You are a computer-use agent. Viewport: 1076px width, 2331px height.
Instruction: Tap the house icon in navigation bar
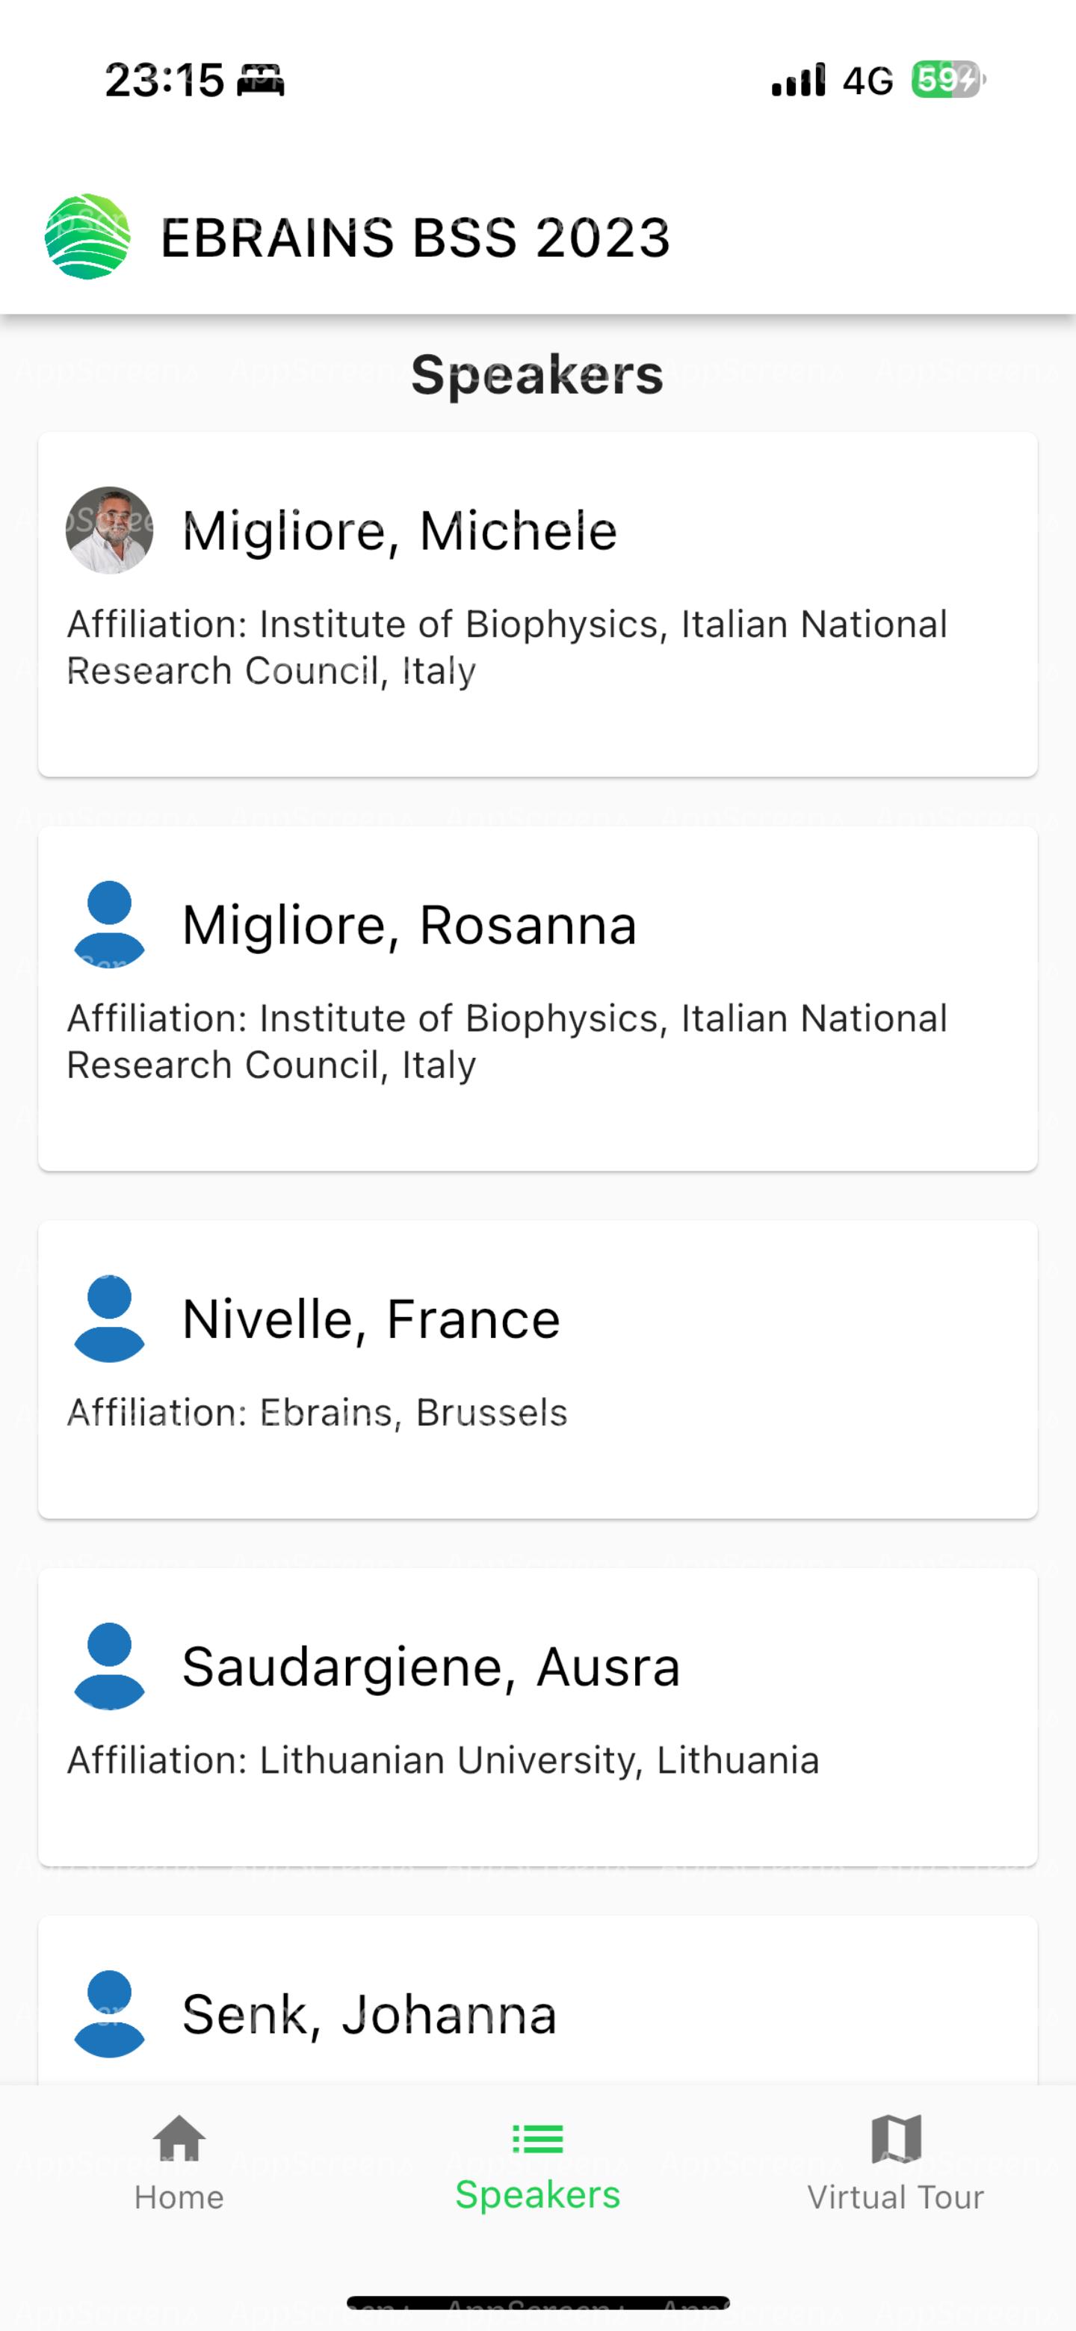pos(179,2138)
